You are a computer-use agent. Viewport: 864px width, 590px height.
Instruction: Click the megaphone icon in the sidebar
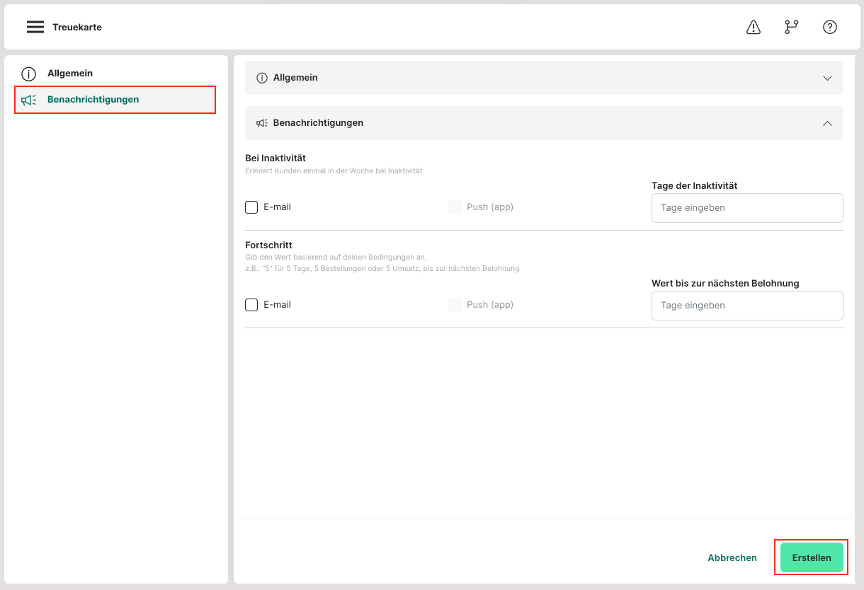28,100
